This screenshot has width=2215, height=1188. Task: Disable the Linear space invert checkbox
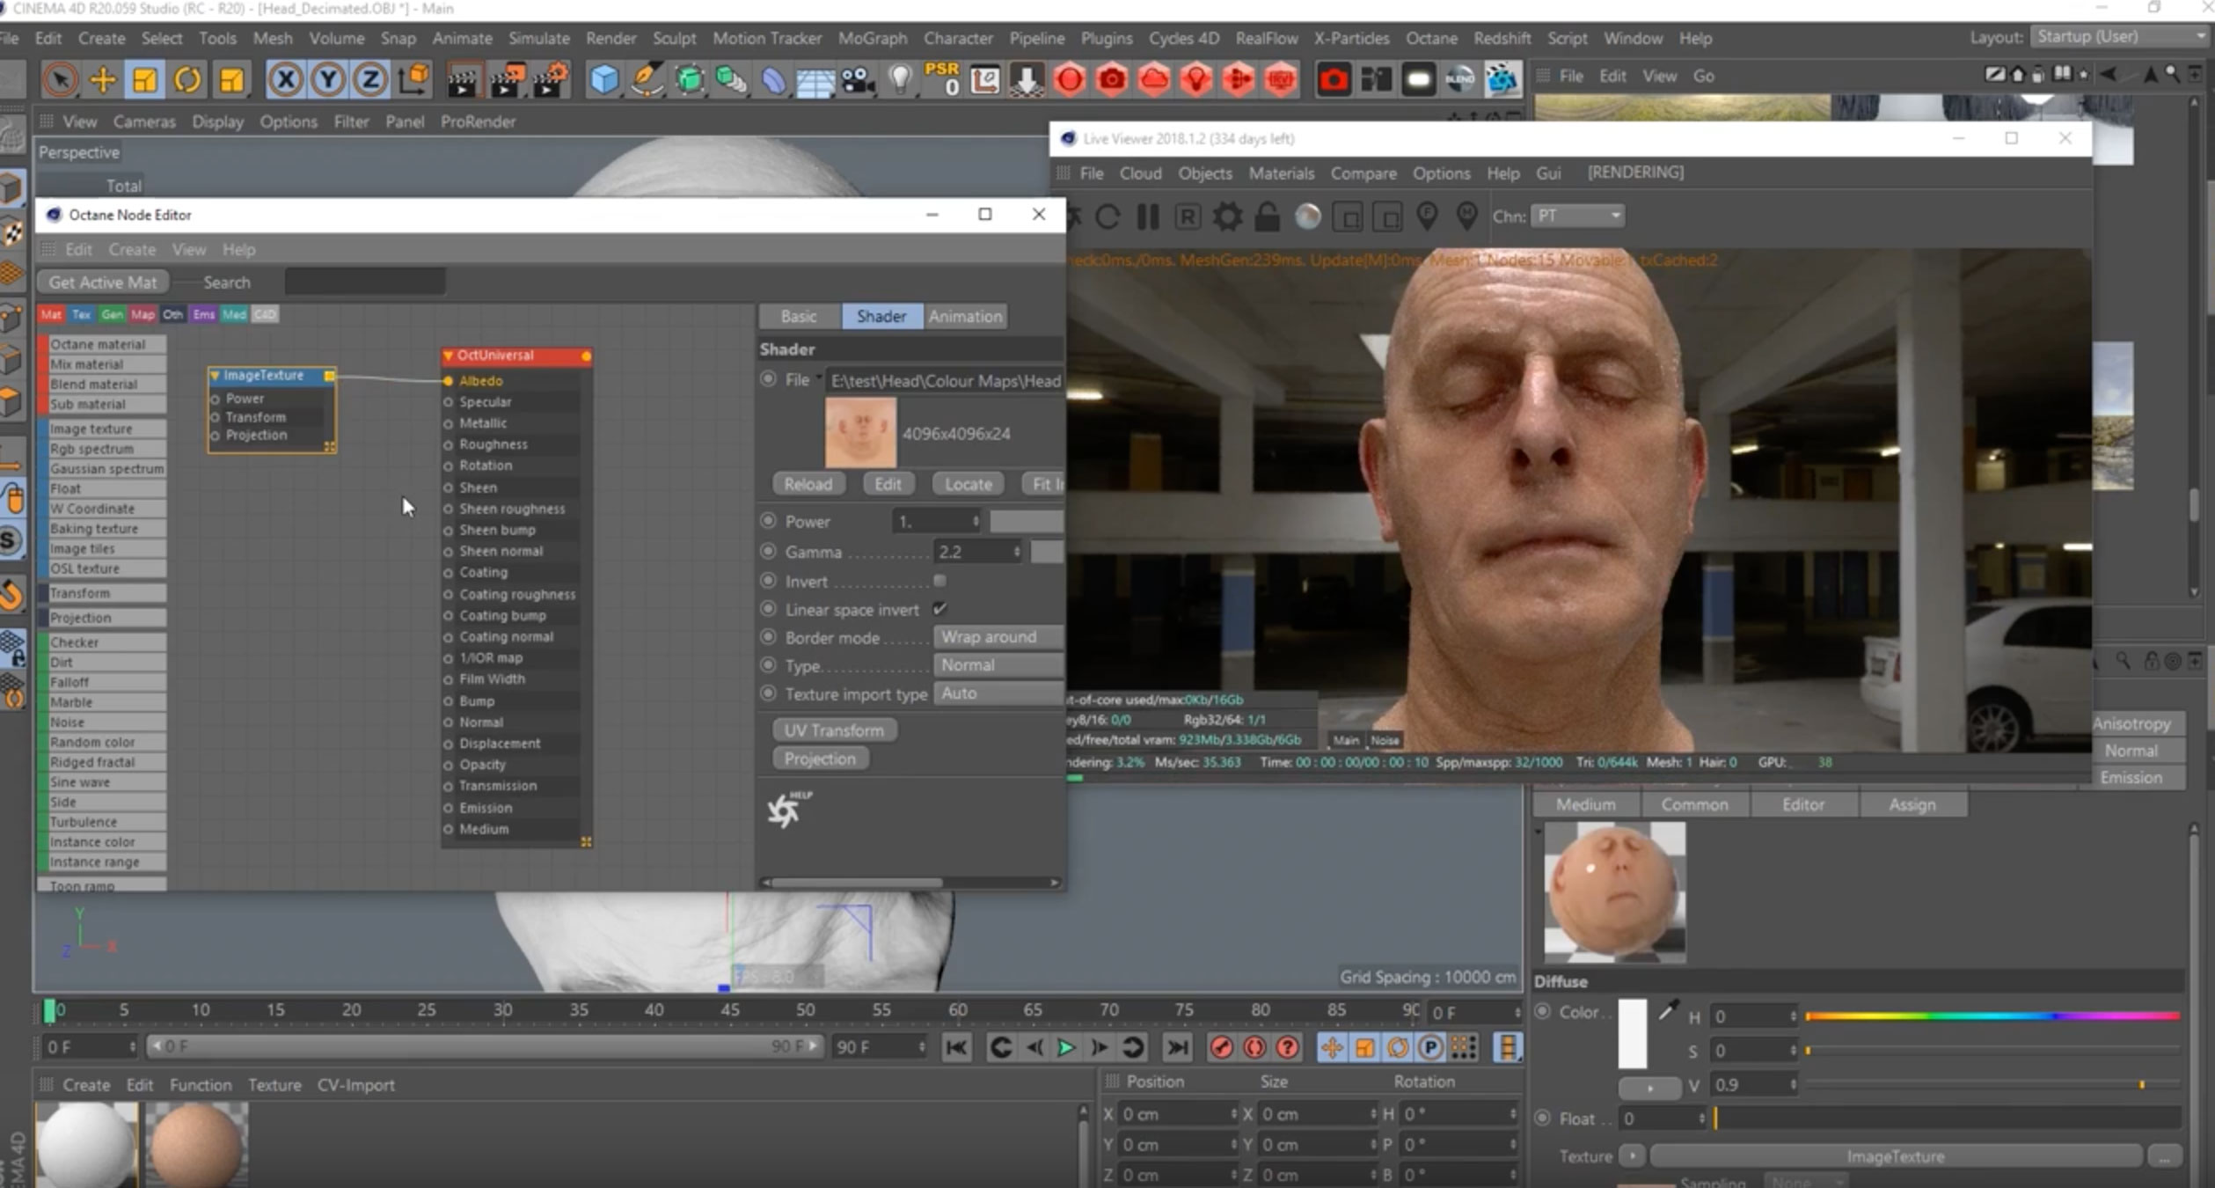click(941, 608)
